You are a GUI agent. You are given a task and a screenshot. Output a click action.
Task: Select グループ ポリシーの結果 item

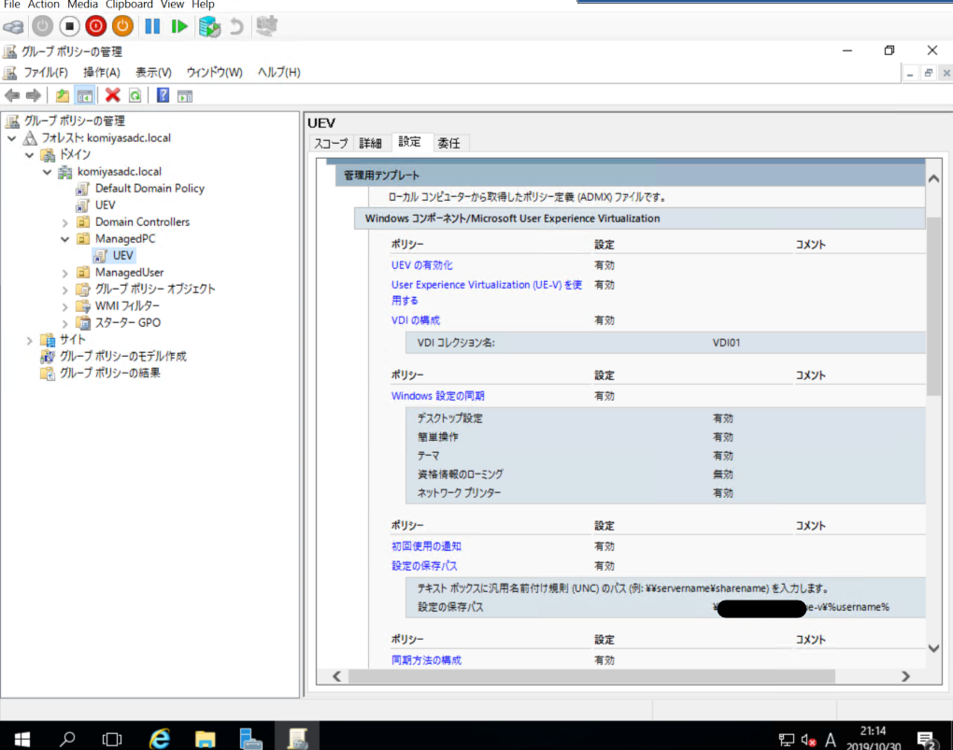click(109, 374)
